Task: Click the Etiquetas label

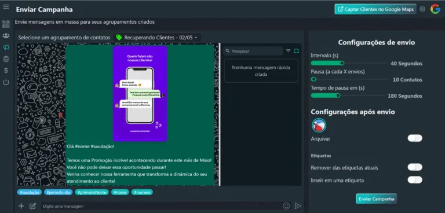Action: coord(320,156)
